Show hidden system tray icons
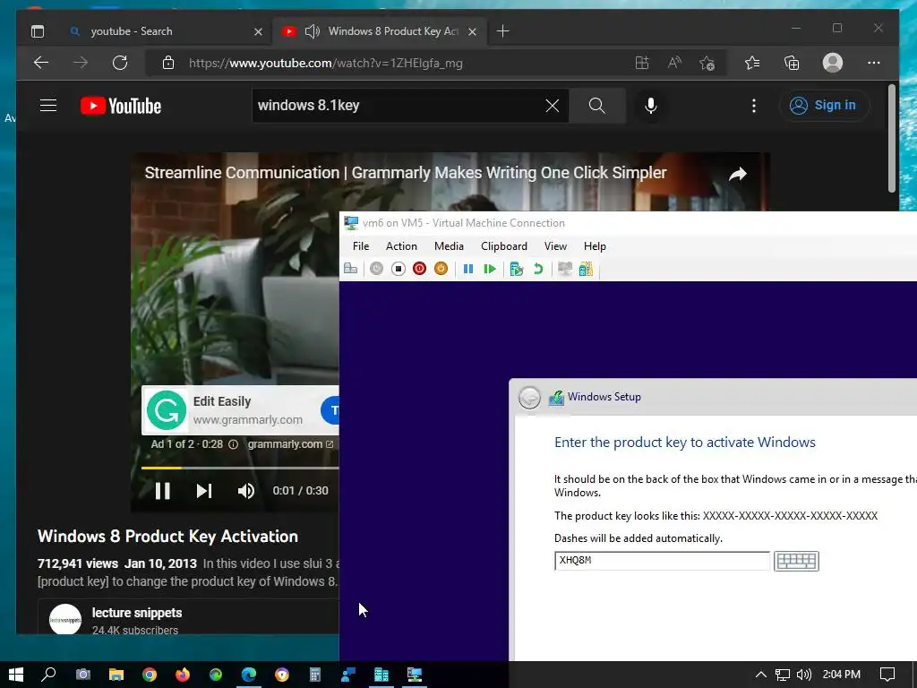The width and height of the screenshot is (917, 688). point(760,675)
